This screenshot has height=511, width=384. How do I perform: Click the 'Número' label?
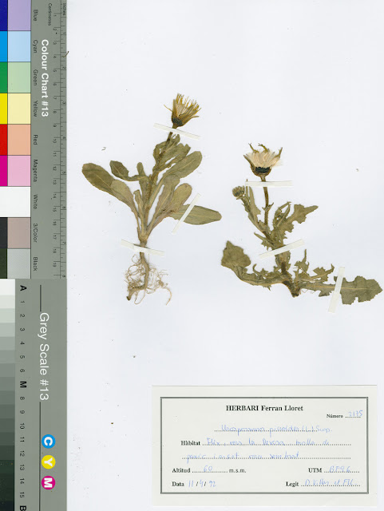tap(335, 416)
